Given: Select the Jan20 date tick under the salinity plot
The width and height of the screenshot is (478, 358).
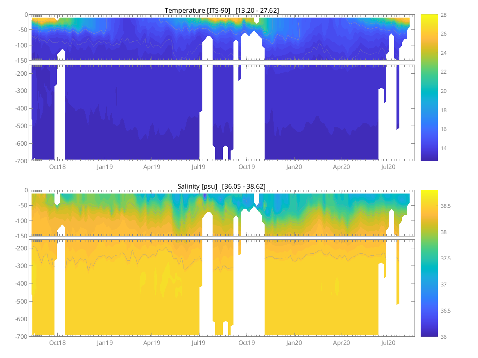Looking at the screenshot, I should pos(294,342).
